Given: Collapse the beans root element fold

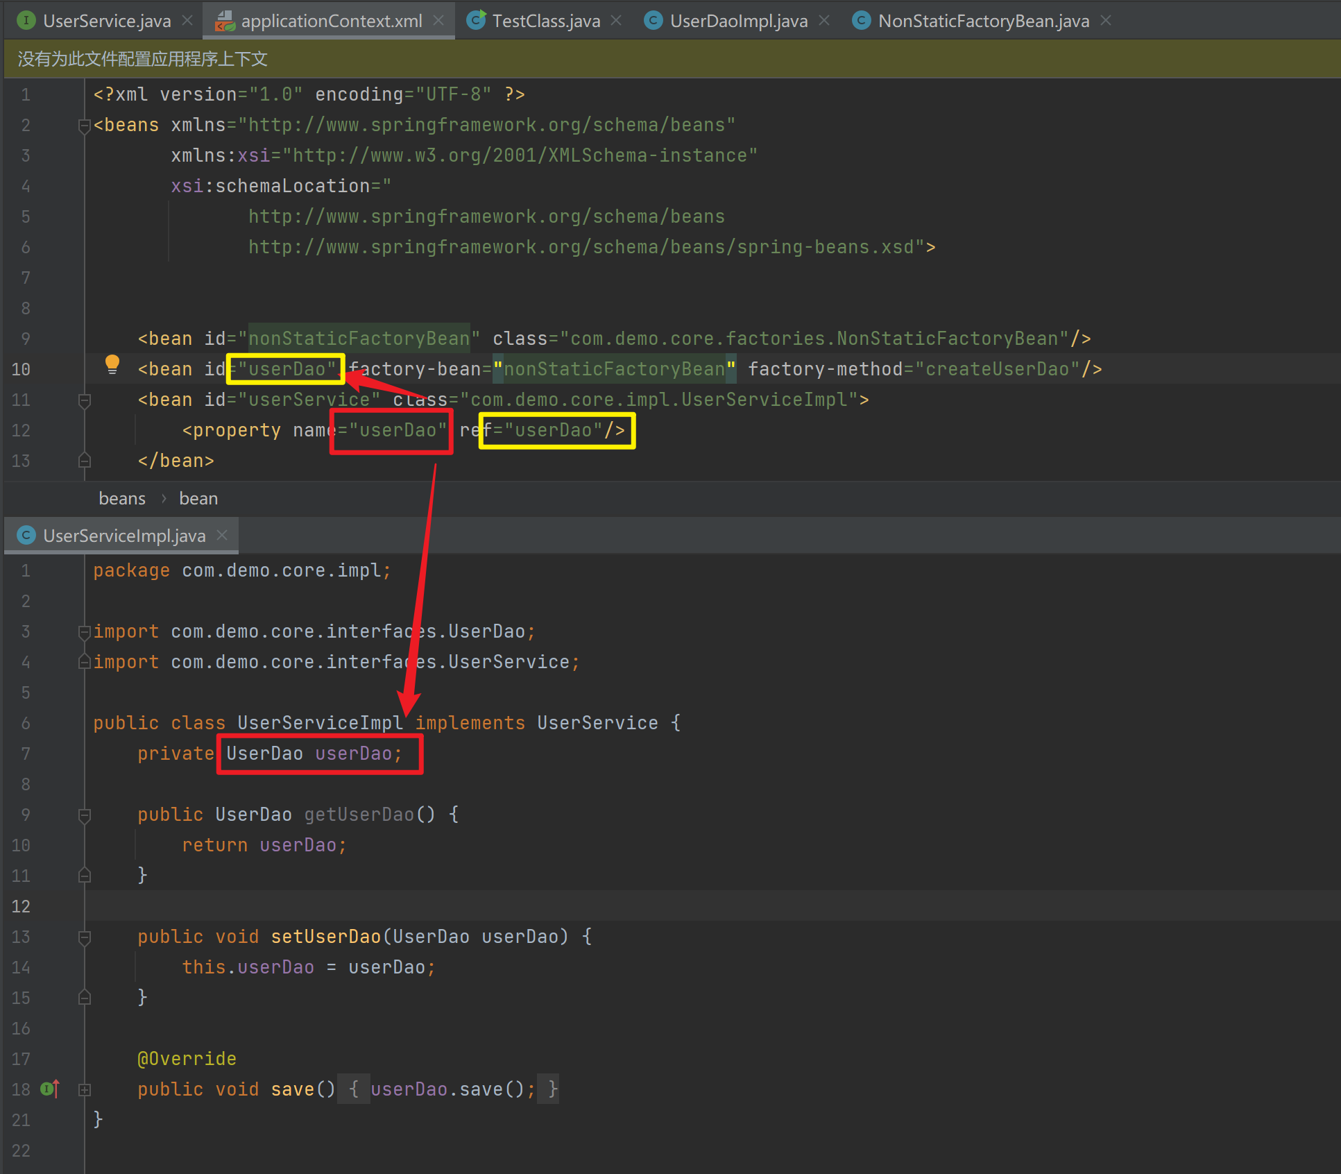Looking at the screenshot, I should (85, 126).
